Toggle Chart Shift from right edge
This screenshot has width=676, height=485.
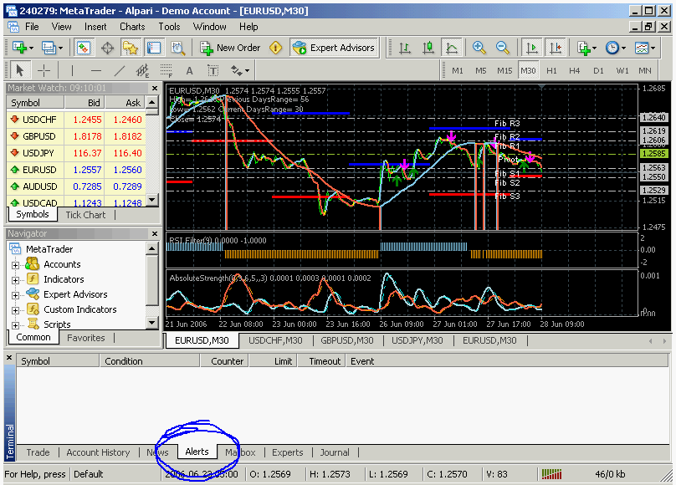pyautogui.click(x=556, y=48)
